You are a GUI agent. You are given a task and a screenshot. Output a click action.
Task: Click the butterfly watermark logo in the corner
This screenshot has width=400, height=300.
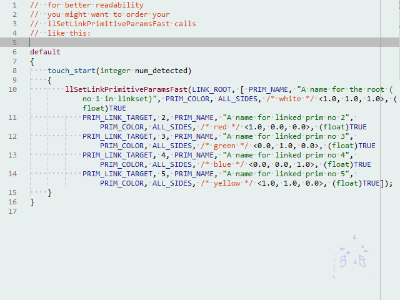[x=353, y=255]
